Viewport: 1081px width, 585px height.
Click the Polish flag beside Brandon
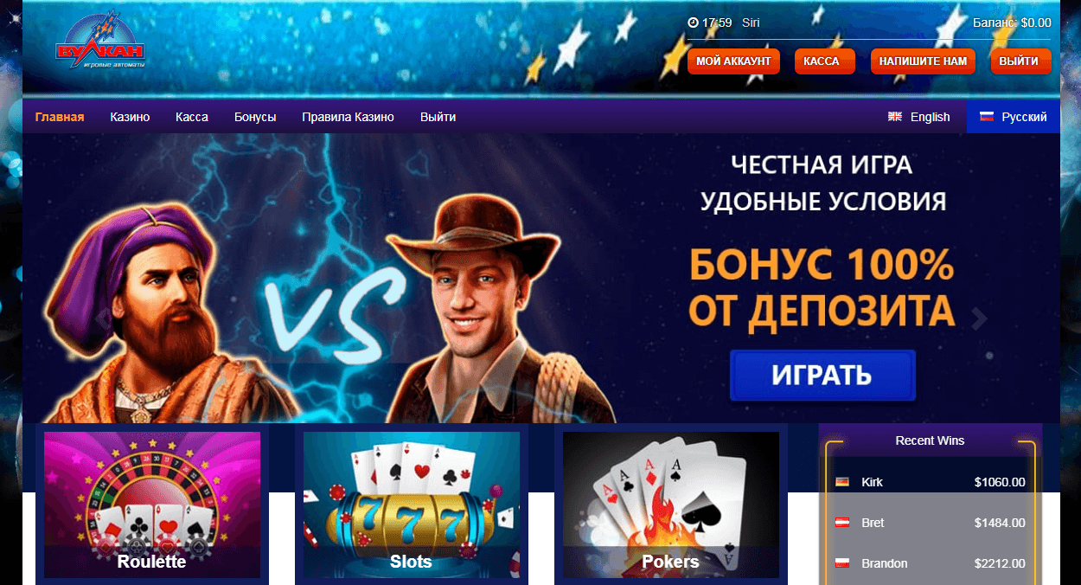[842, 563]
